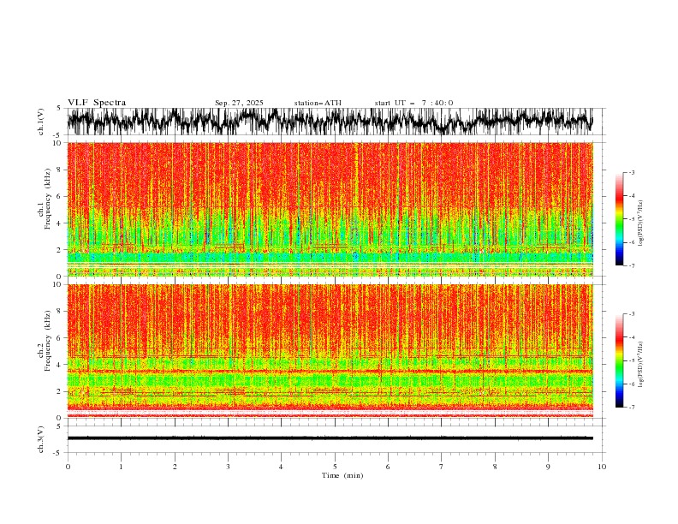Click the ch.2 PSD color scale bar
Viewport: 678px width, 524px height.
tap(619, 360)
